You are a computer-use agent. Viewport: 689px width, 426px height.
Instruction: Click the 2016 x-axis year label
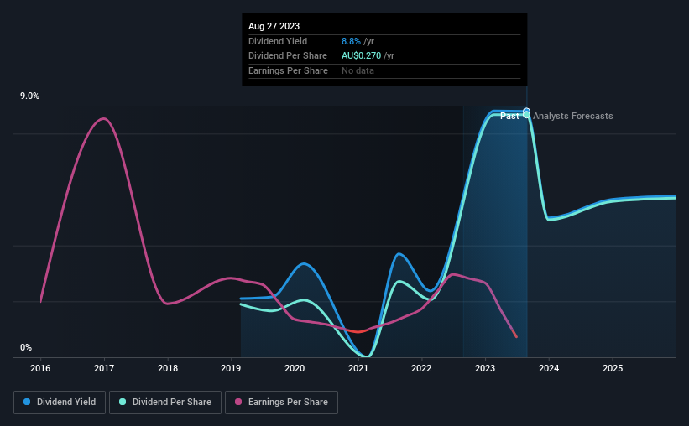(x=40, y=368)
